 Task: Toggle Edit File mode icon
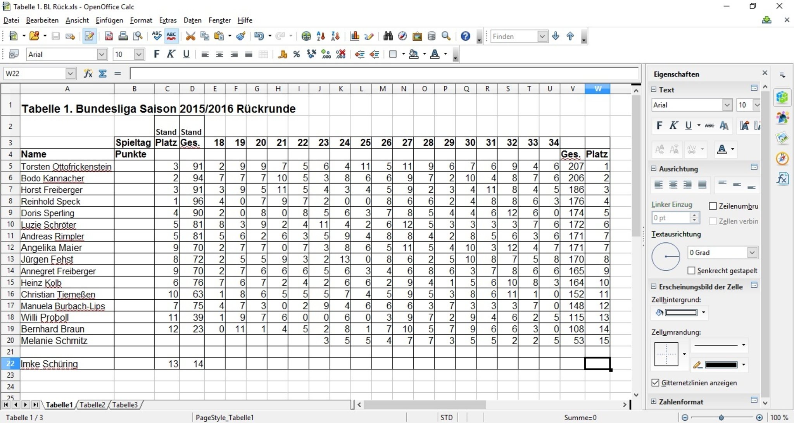click(x=89, y=36)
